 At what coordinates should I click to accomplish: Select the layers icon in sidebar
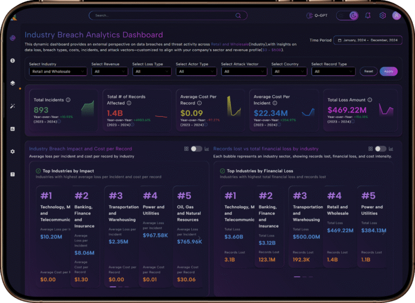(x=12, y=83)
